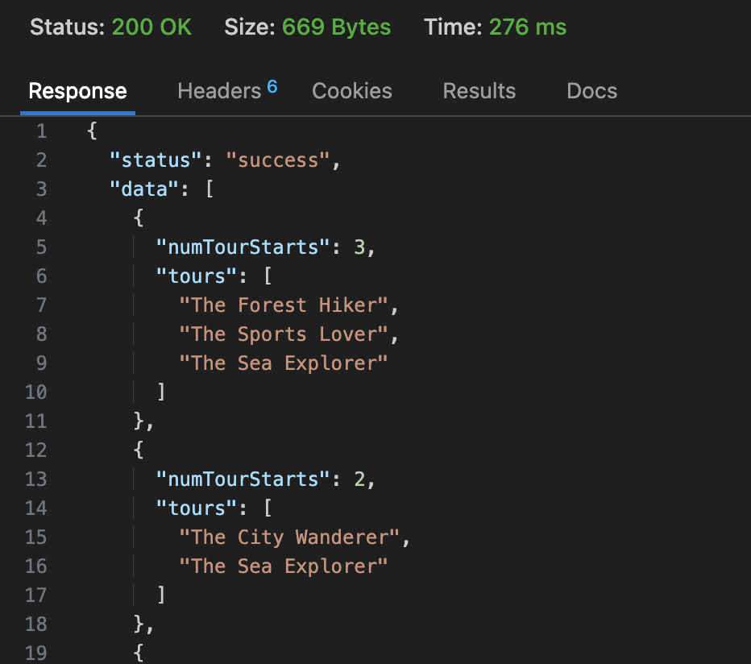Click the "success" string value
Screen dimensions: 751x664
pyautogui.click(x=278, y=160)
